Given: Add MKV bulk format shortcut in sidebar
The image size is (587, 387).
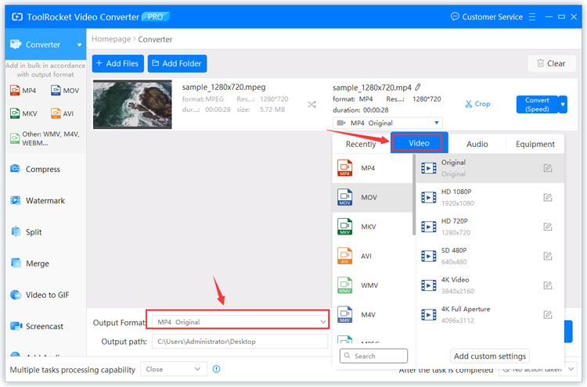Looking at the screenshot, I should (x=23, y=113).
